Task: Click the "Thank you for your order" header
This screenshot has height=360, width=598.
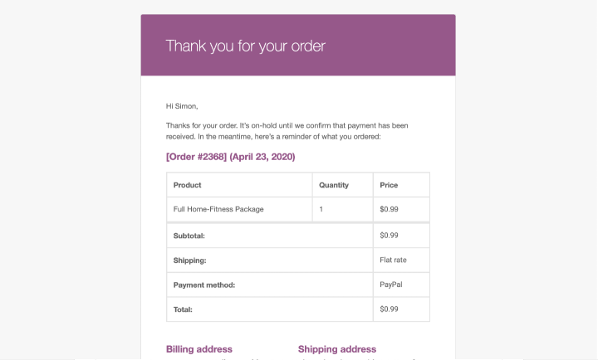Action: coord(246,46)
